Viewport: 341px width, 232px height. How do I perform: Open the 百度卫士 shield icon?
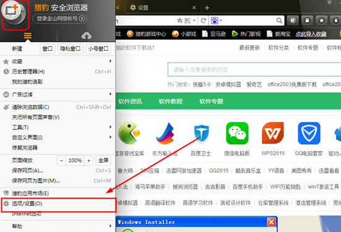pyautogui.click(x=201, y=133)
